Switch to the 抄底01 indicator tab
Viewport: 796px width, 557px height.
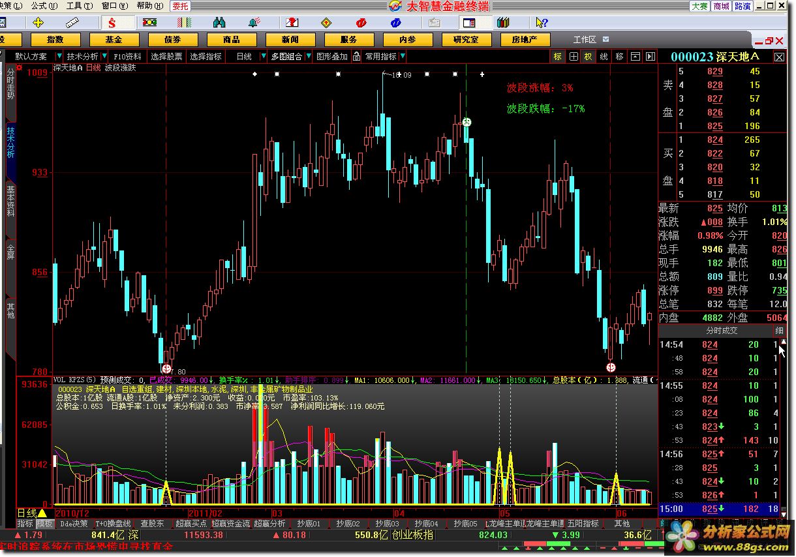pos(309,523)
